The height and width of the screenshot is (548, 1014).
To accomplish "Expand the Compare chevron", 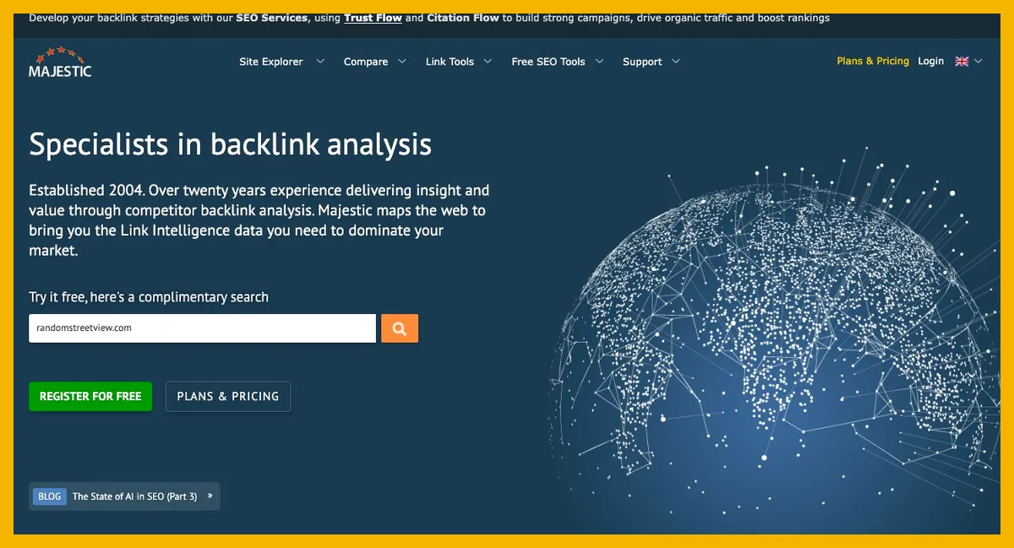I will click(402, 62).
